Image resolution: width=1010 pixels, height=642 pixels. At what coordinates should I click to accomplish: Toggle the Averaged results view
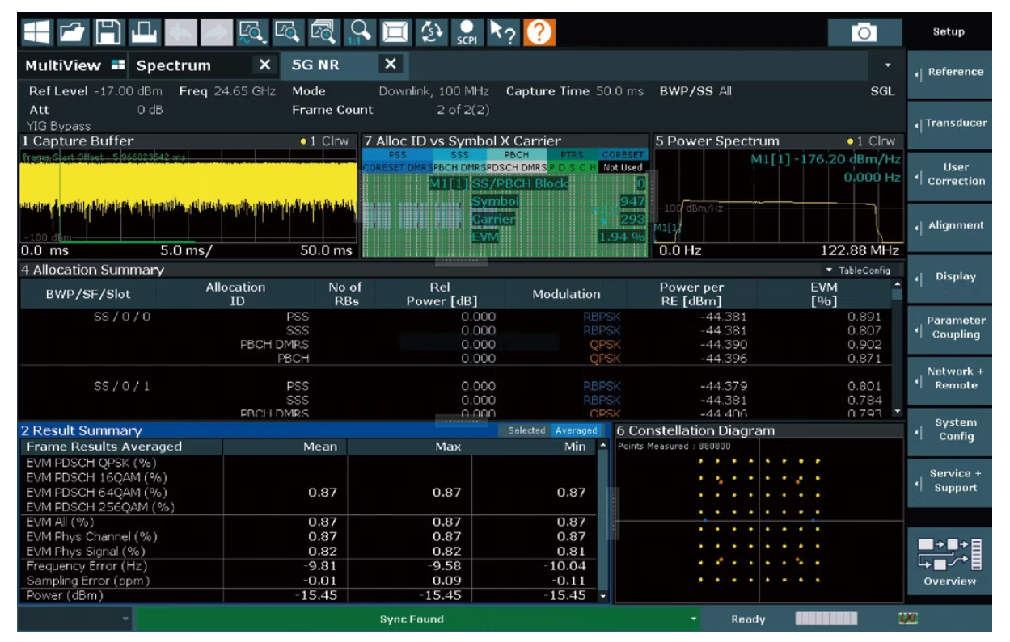click(576, 431)
